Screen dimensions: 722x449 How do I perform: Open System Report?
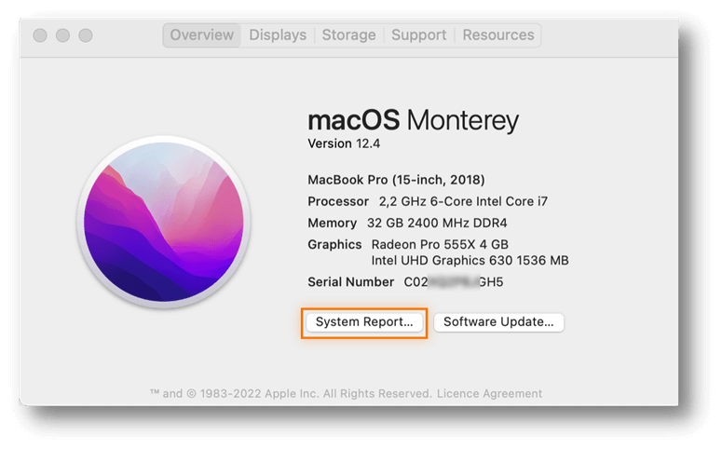(364, 322)
